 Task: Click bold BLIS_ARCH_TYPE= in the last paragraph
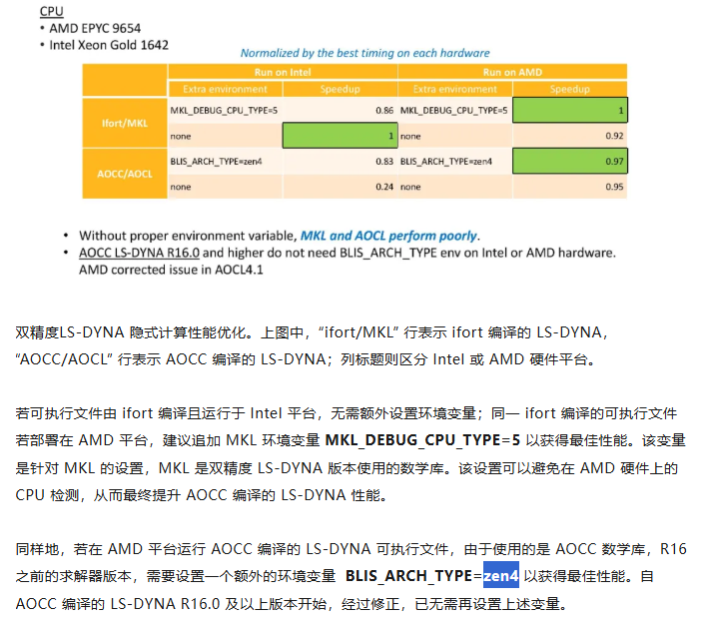tap(413, 576)
